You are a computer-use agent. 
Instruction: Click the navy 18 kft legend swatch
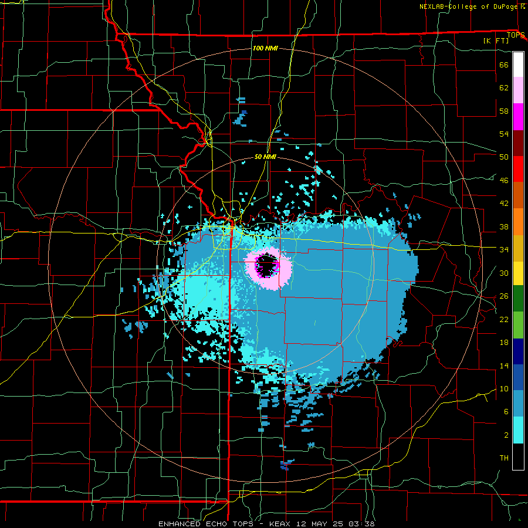coord(518,351)
